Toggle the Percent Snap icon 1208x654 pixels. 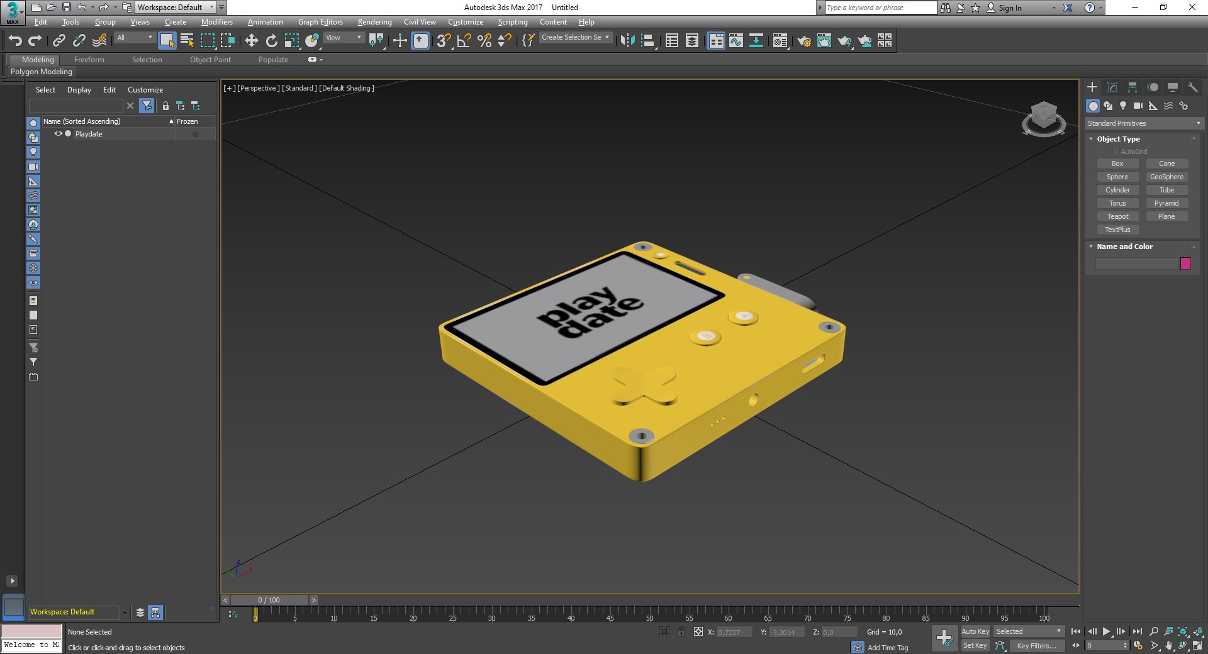tap(484, 41)
